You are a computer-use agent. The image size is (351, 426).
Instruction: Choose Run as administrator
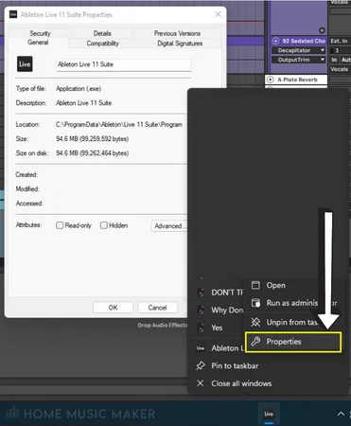click(292, 303)
